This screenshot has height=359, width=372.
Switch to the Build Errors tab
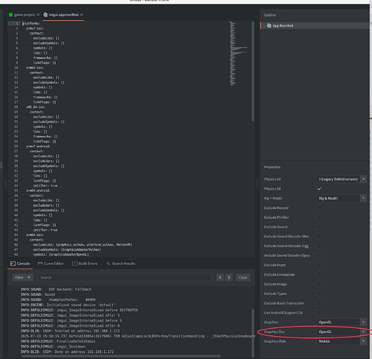85,264
